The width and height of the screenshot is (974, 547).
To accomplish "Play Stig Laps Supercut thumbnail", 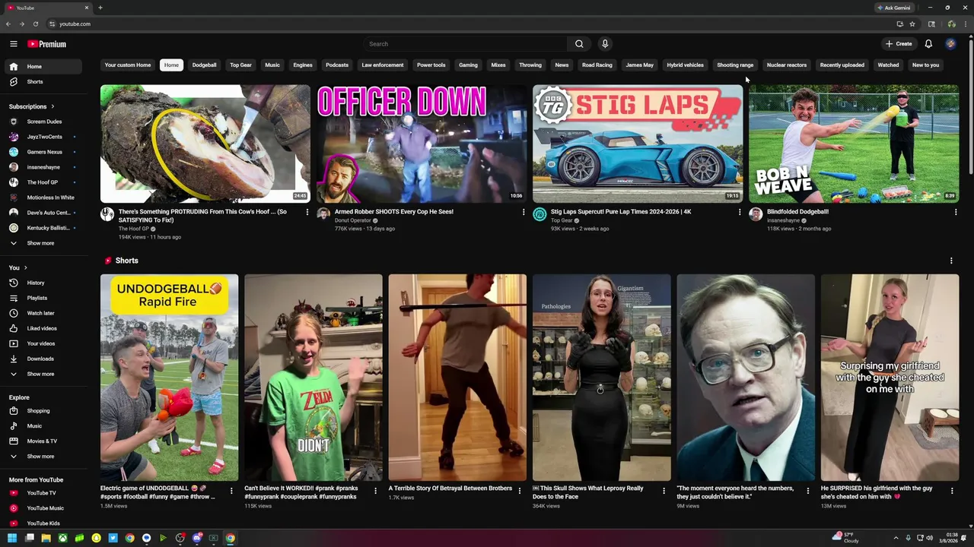I will click(x=638, y=144).
